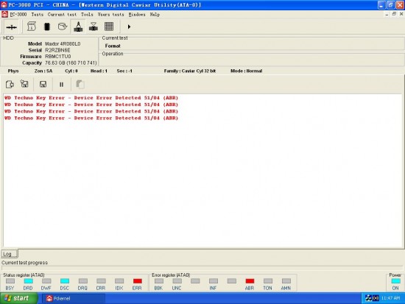This screenshot has width=405, height=304.
Task: Open the Tests menu
Action: tap(38, 15)
